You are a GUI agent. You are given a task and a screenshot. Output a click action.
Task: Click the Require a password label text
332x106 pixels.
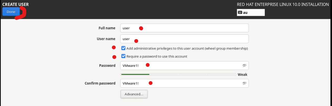157,56
